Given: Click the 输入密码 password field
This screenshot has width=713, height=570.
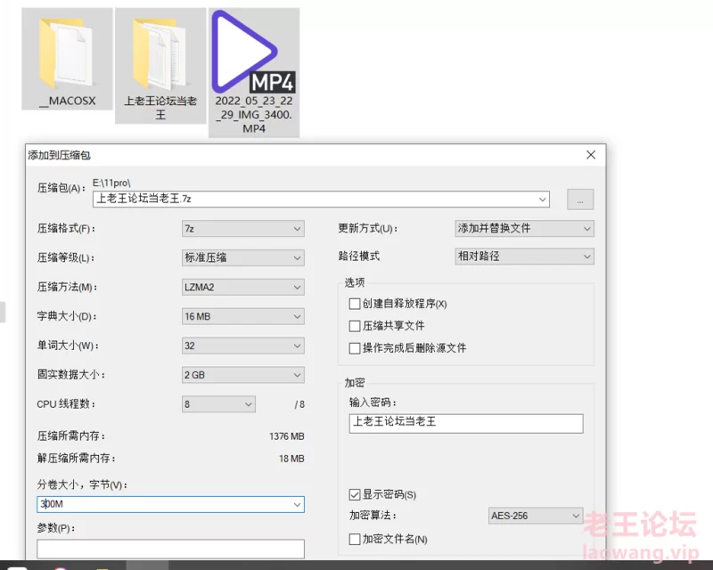Looking at the screenshot, I should 466,423.
